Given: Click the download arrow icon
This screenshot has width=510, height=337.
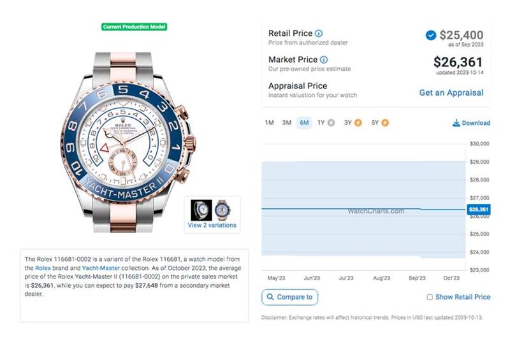Looking at the screenshot, I should click(x=456, y=123).
